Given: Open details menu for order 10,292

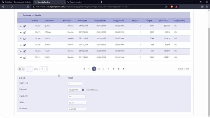Looking at the screenshot, I should [21, 51].
